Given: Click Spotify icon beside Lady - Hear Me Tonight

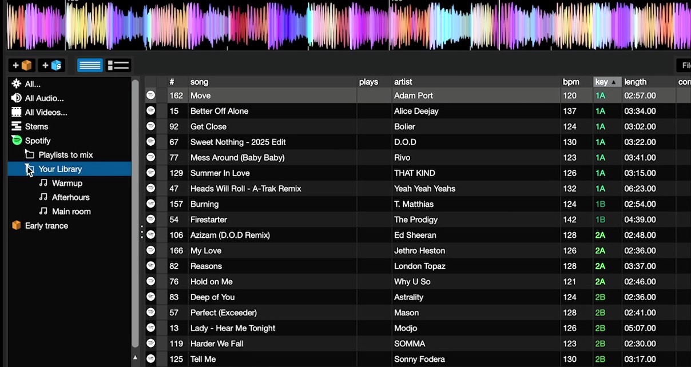Looking at the screenshot, I should tap(150, 328).
